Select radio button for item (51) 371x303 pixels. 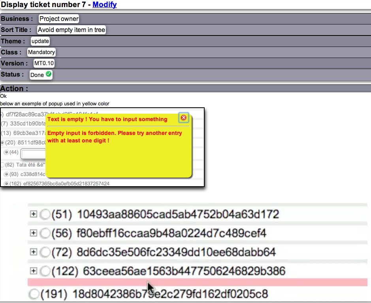click(x=45, y=214)
